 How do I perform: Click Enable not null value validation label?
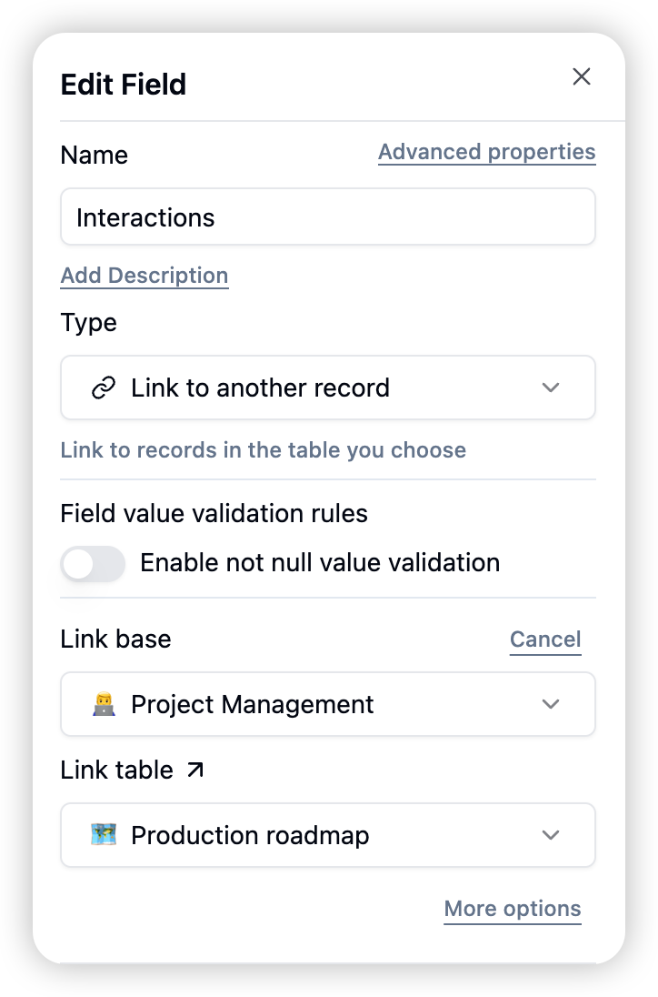(x=320, y=563)
